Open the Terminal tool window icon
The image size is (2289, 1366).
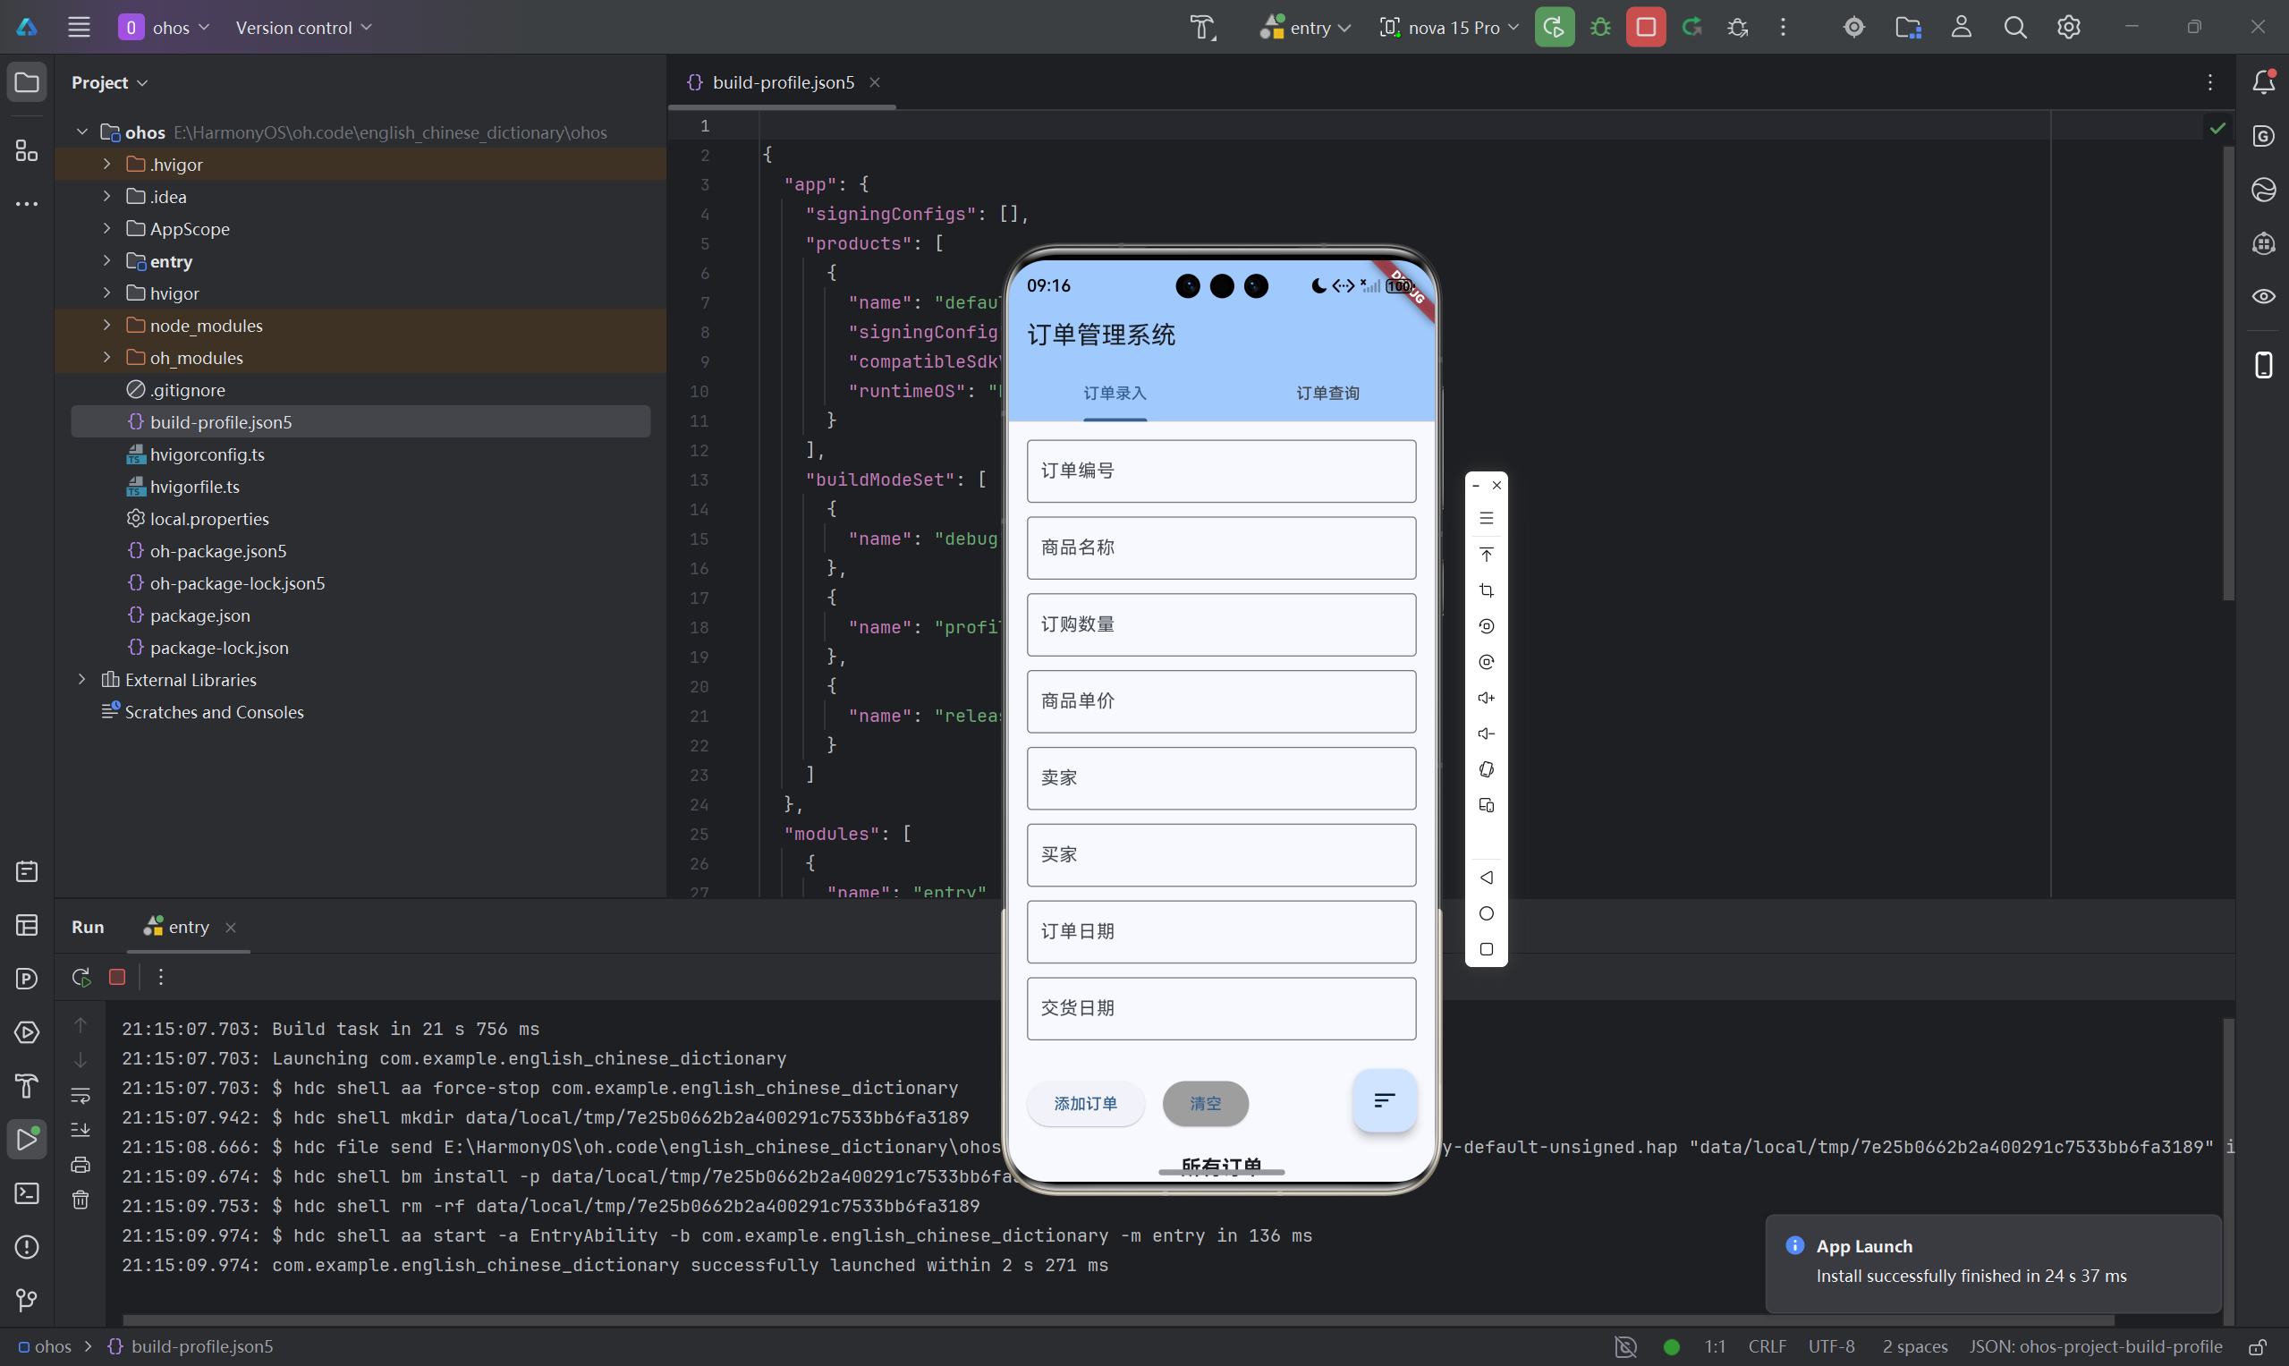click(x=27, y=1193)
